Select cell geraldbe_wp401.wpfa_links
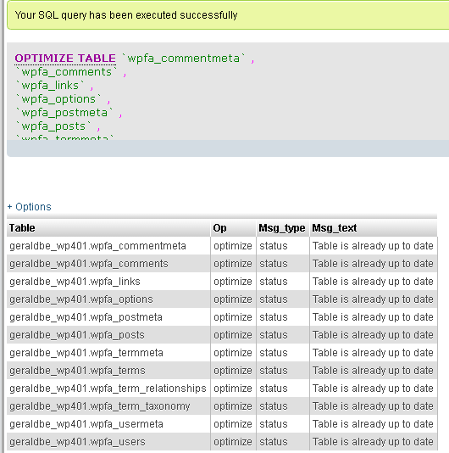 tap(108, 282)
